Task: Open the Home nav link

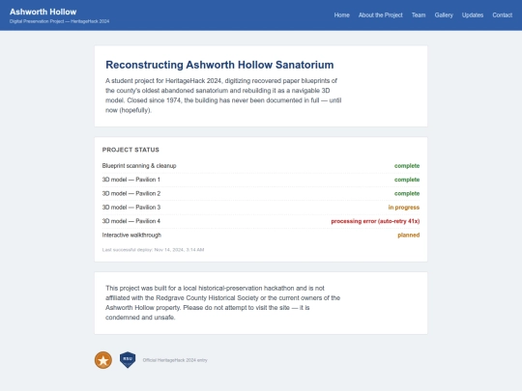Action: coord(342,14)
